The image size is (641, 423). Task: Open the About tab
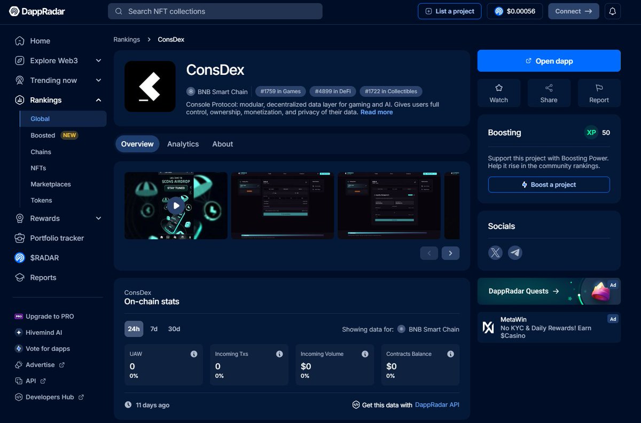click(x=222, y=144)
